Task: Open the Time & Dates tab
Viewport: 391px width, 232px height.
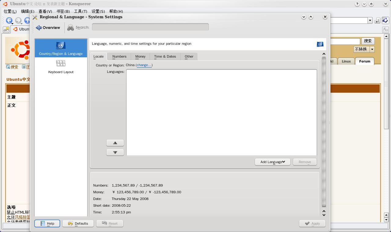Action: pyautogui.click(x=165, y=56)
